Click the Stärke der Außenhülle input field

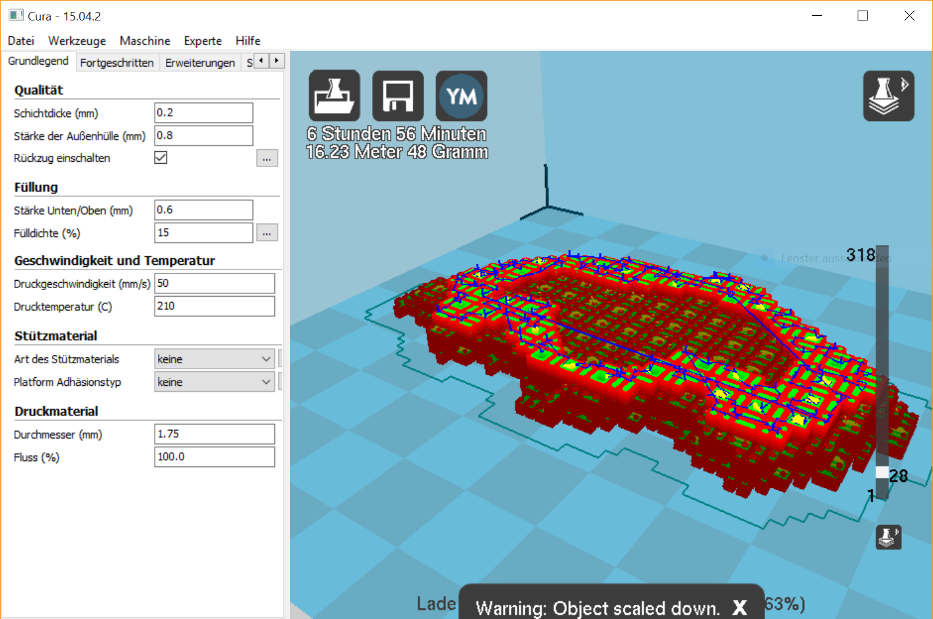204,135
